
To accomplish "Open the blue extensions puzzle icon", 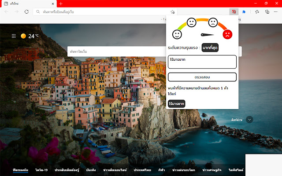I will click(x=244, y=12).
